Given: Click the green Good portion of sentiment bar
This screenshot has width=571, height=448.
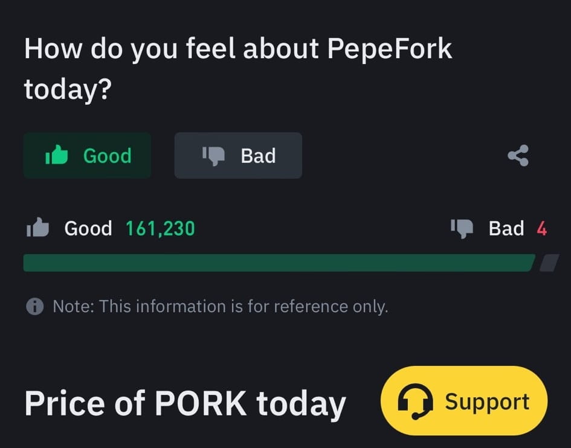Looking at the screenshot, I should click(x=278, y=263).
